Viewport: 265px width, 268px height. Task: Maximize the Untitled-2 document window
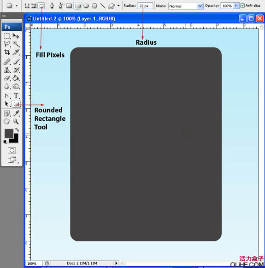coord(251,18)
